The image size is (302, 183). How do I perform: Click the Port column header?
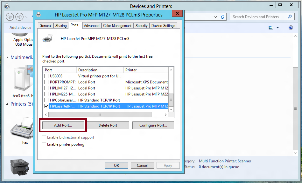(60, 70)
